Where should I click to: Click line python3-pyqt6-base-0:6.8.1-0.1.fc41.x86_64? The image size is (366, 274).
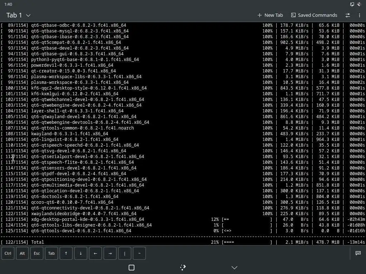coord(85,60)
